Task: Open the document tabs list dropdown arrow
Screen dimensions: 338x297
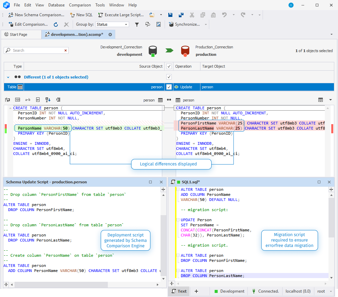Action: pos(331,34)
